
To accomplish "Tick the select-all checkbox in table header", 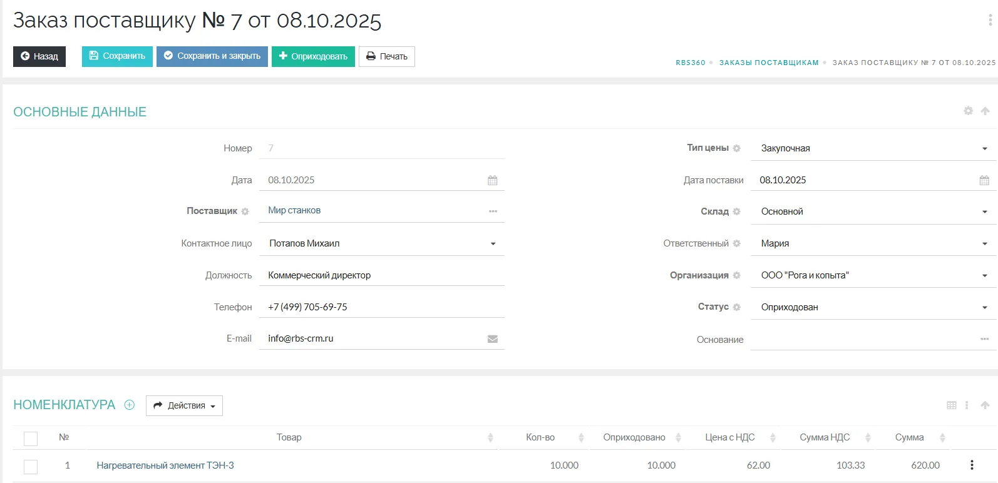I will tap(31, 439).
